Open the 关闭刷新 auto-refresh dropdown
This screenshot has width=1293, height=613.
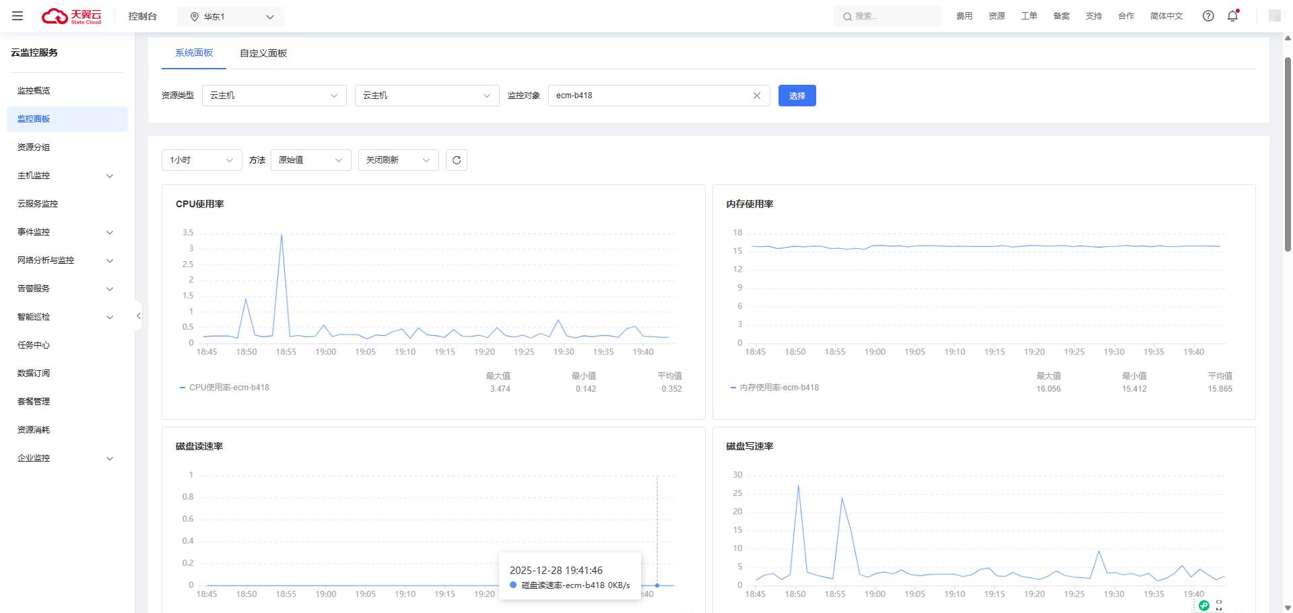point(398,160)
